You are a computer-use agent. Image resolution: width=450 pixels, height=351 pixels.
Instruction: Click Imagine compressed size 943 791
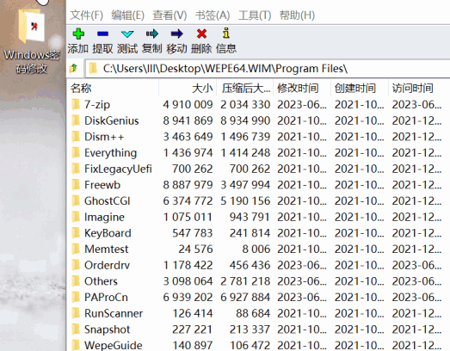coord(250,217)
